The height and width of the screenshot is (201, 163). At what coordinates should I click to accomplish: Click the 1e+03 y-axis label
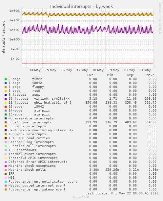[x=14, y=11]
